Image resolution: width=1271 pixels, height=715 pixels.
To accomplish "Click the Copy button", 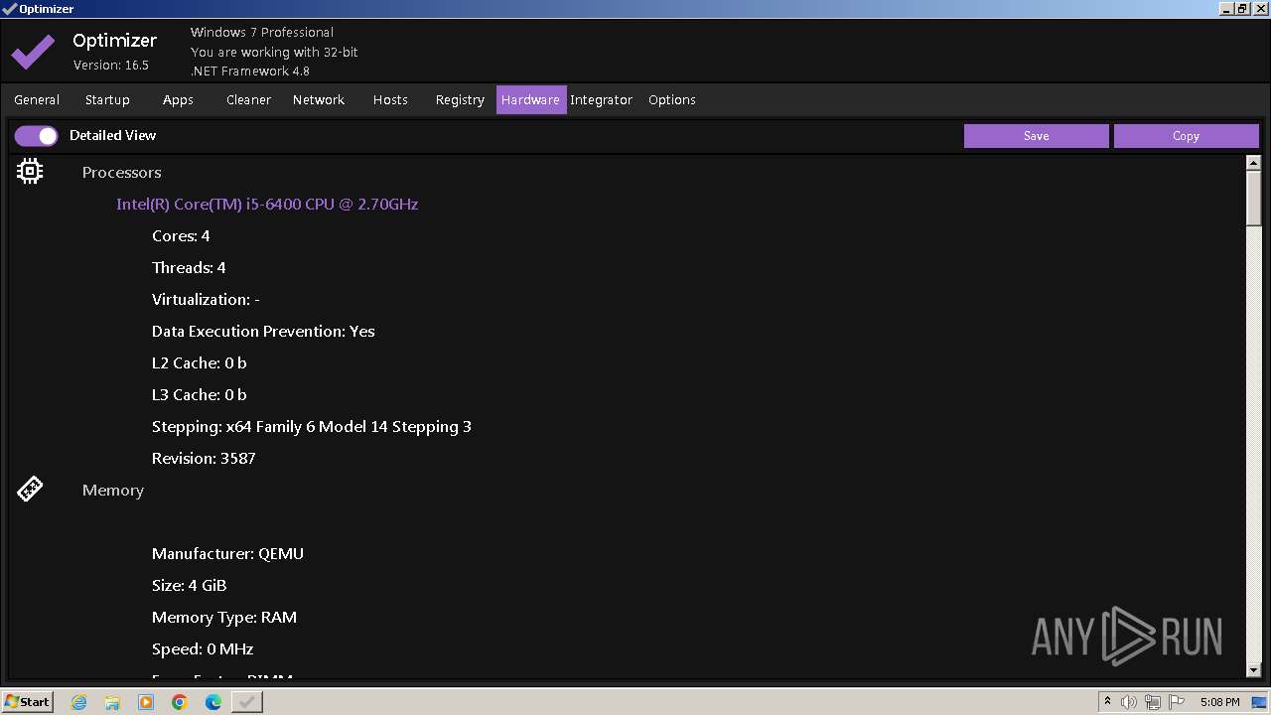I will point(1186,136).
